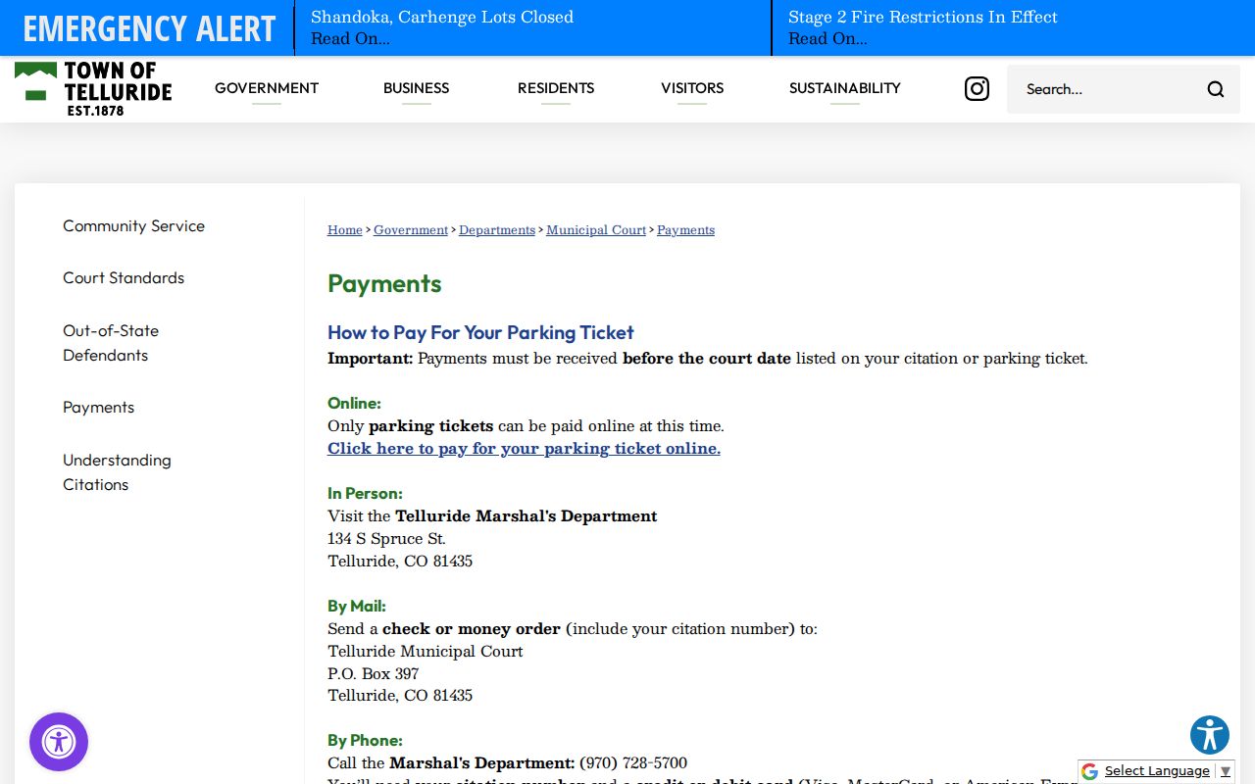Click How to Pay For Your Parking Ticket
This screenshot has width=1255, height=784.
point(480,332)
